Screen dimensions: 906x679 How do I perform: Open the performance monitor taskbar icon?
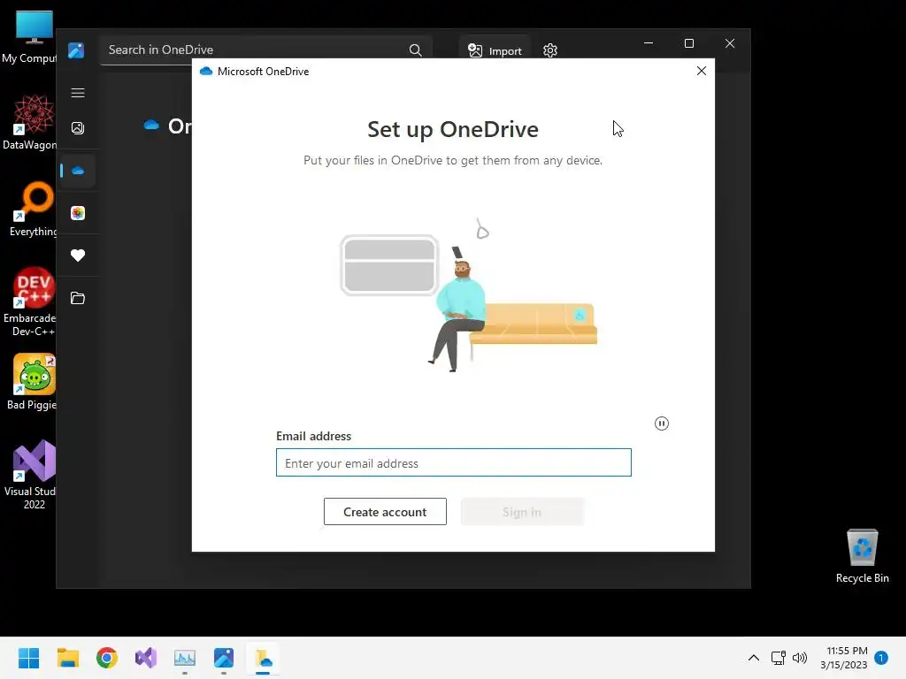tap(185, 658)
